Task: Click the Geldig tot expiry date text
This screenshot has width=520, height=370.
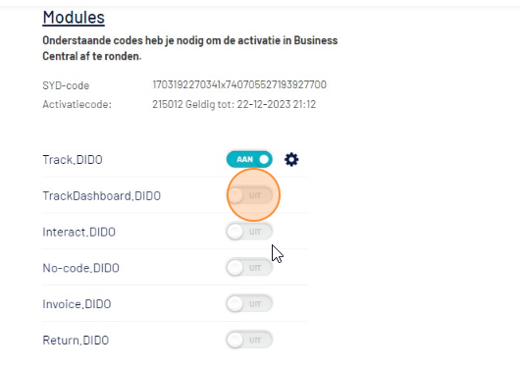Action: [251, 105]
